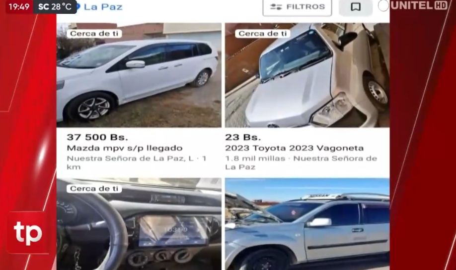
Task: Open the silver Nissan wagon photo
Action: pyautogui.click(x=307, y=224)
